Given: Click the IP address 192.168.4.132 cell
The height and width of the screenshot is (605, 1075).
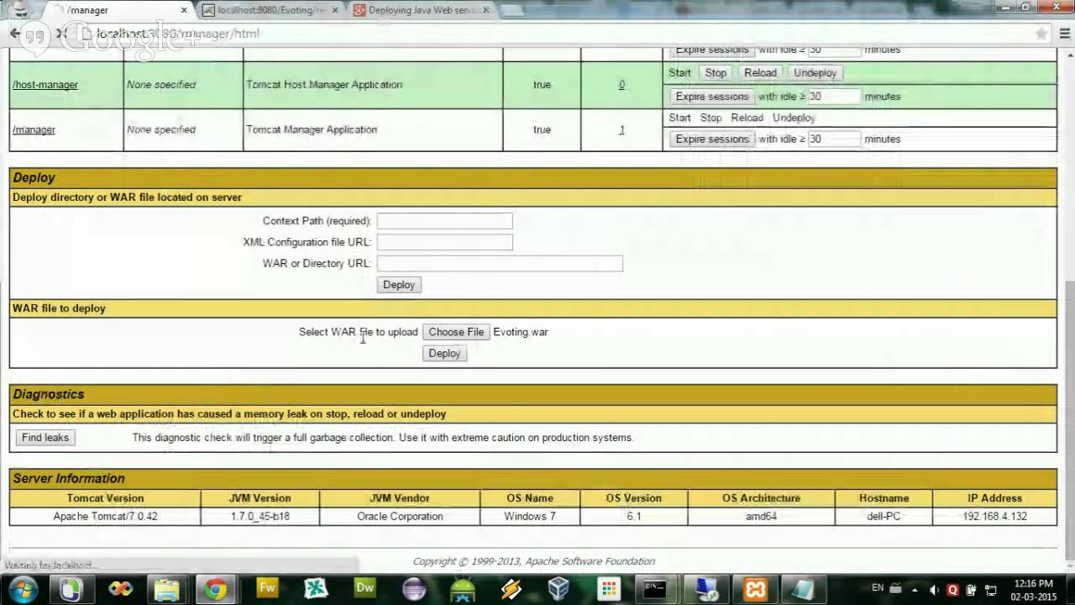Looking at the screenshot, I should (994, 516).
